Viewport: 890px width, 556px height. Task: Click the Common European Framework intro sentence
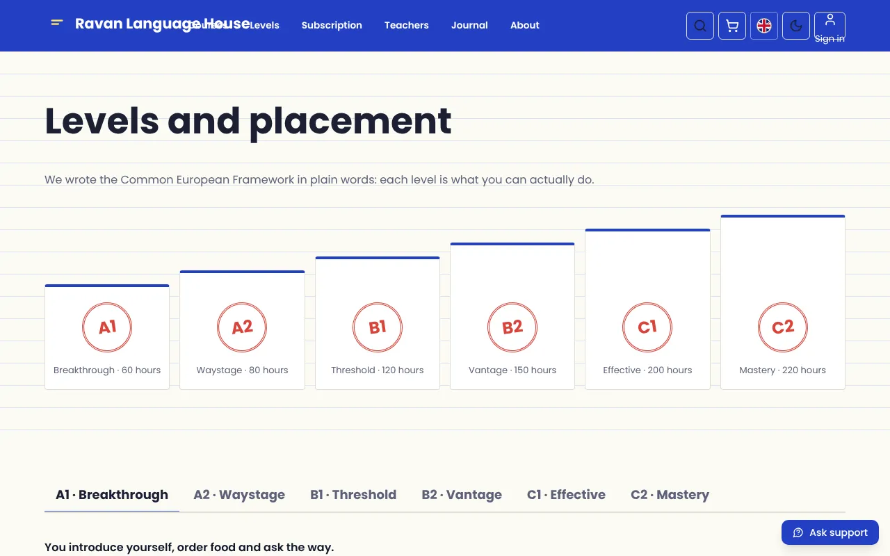click(x=319, y=179)
